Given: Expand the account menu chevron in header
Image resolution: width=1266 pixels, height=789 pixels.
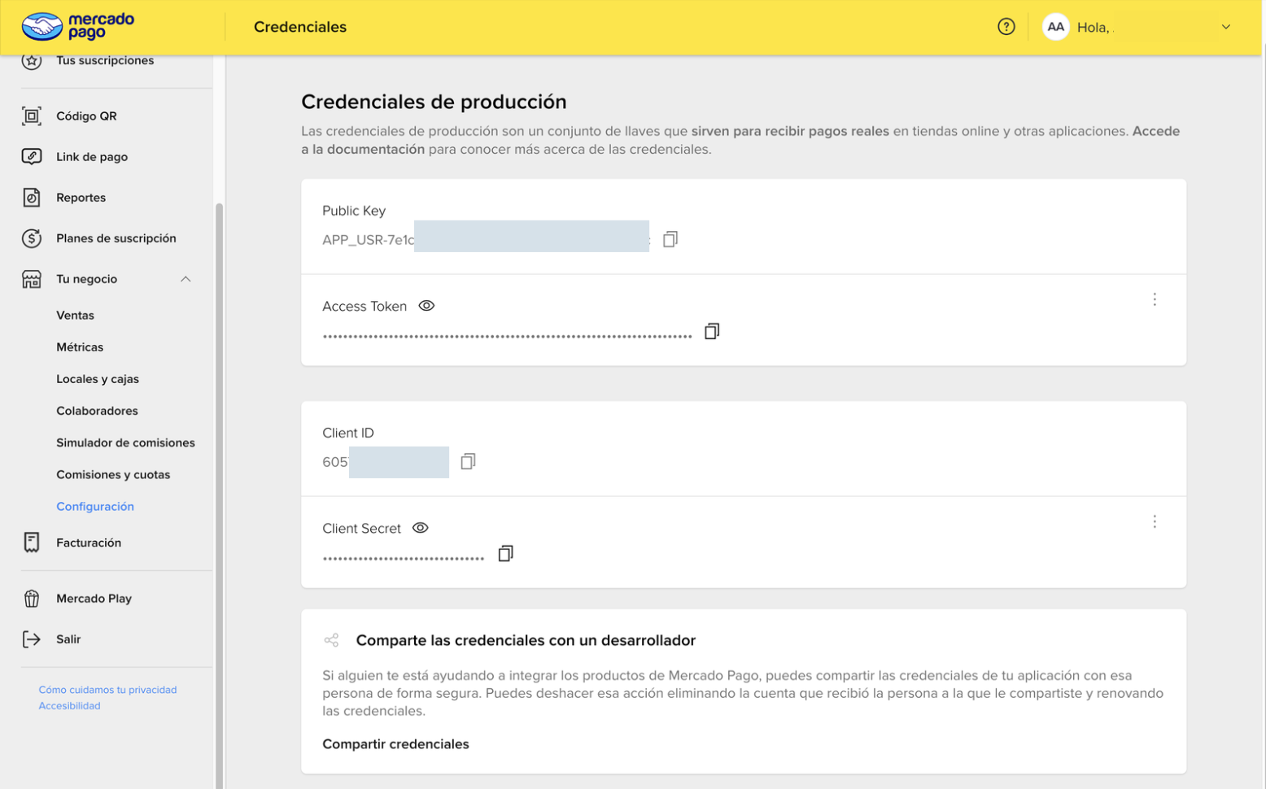Looking at the screenshot, I should pos(1226,27).
